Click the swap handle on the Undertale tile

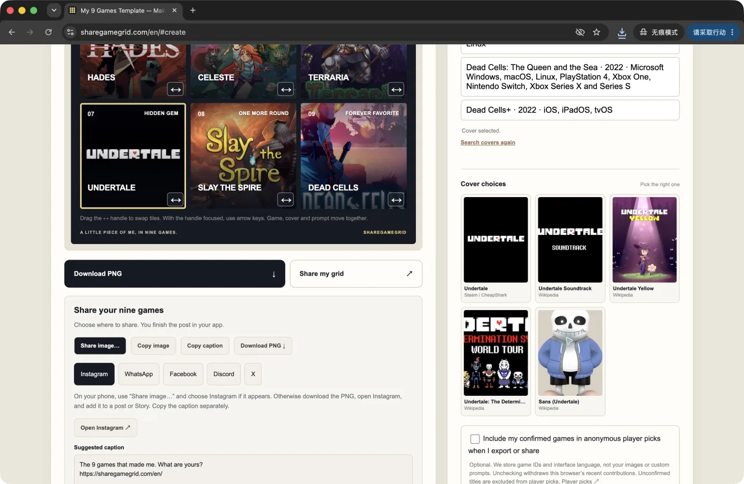[x=176, y=200]
